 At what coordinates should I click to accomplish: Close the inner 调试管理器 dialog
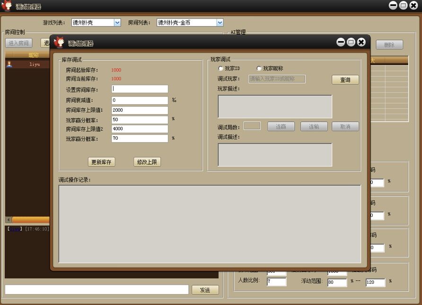tap(361, 42)
